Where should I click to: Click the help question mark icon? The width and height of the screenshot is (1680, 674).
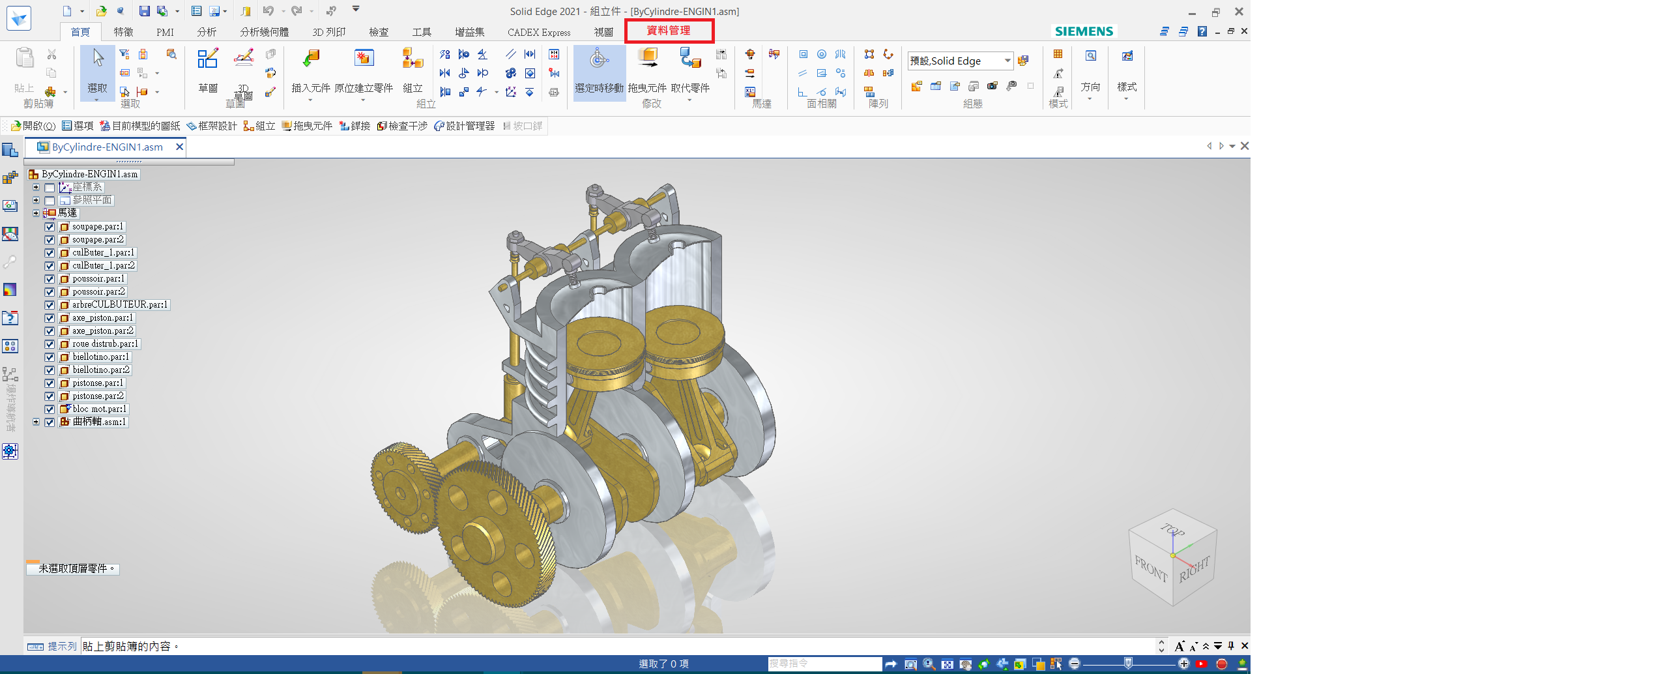(1202, 31)
